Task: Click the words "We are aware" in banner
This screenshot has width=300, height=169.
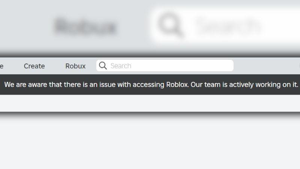Action: 25,84
